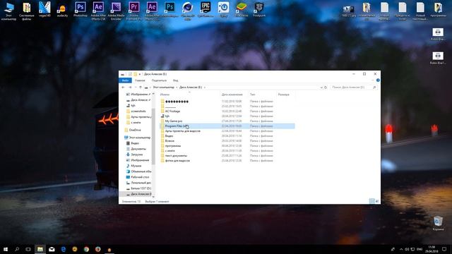Image resolution: width=452 pixels, height=254 pixels.
Task: Sort by the Размер column header
Action: tap(284, 95)
